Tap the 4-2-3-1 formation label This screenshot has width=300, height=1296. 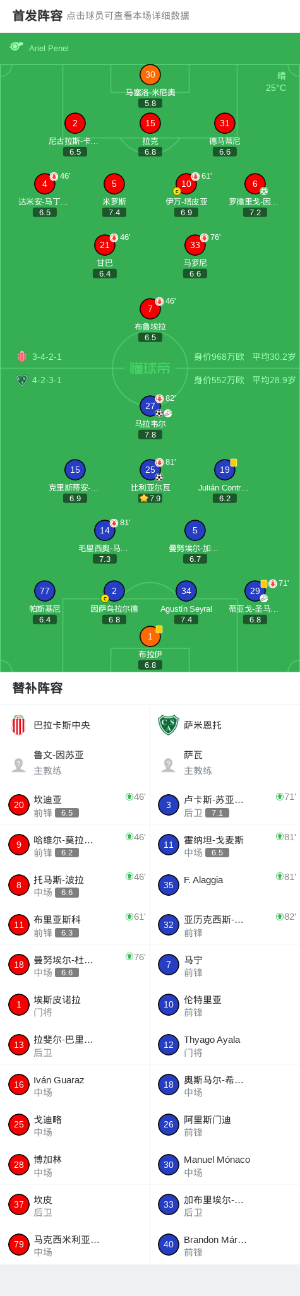(x=47, y=380)
